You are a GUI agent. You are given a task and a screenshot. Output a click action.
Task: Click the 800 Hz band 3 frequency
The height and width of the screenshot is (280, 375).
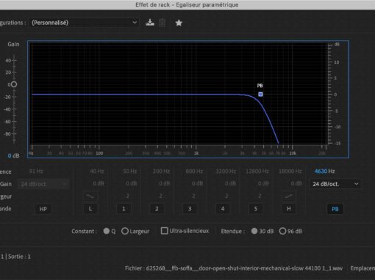(x=194, y=172)
